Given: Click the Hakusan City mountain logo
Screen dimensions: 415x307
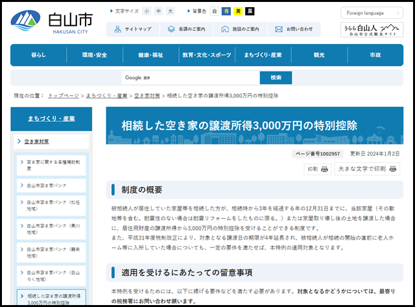Looking at the screenshot, I should [25, 21].
